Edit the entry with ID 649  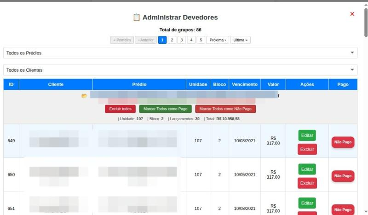307,135
